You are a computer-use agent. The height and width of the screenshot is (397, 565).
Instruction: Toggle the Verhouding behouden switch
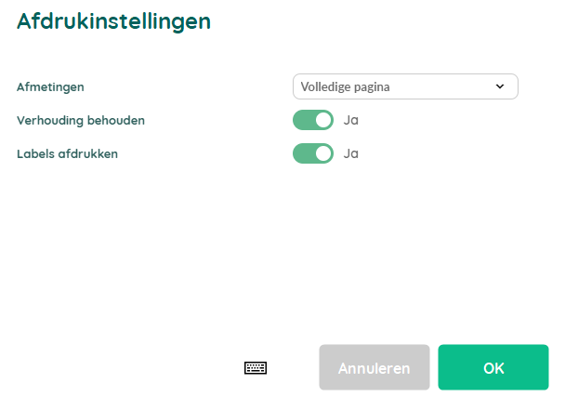[x=313, y=120]
